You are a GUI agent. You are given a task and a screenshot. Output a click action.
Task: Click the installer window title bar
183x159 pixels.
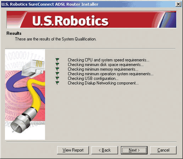click(88, 4)
